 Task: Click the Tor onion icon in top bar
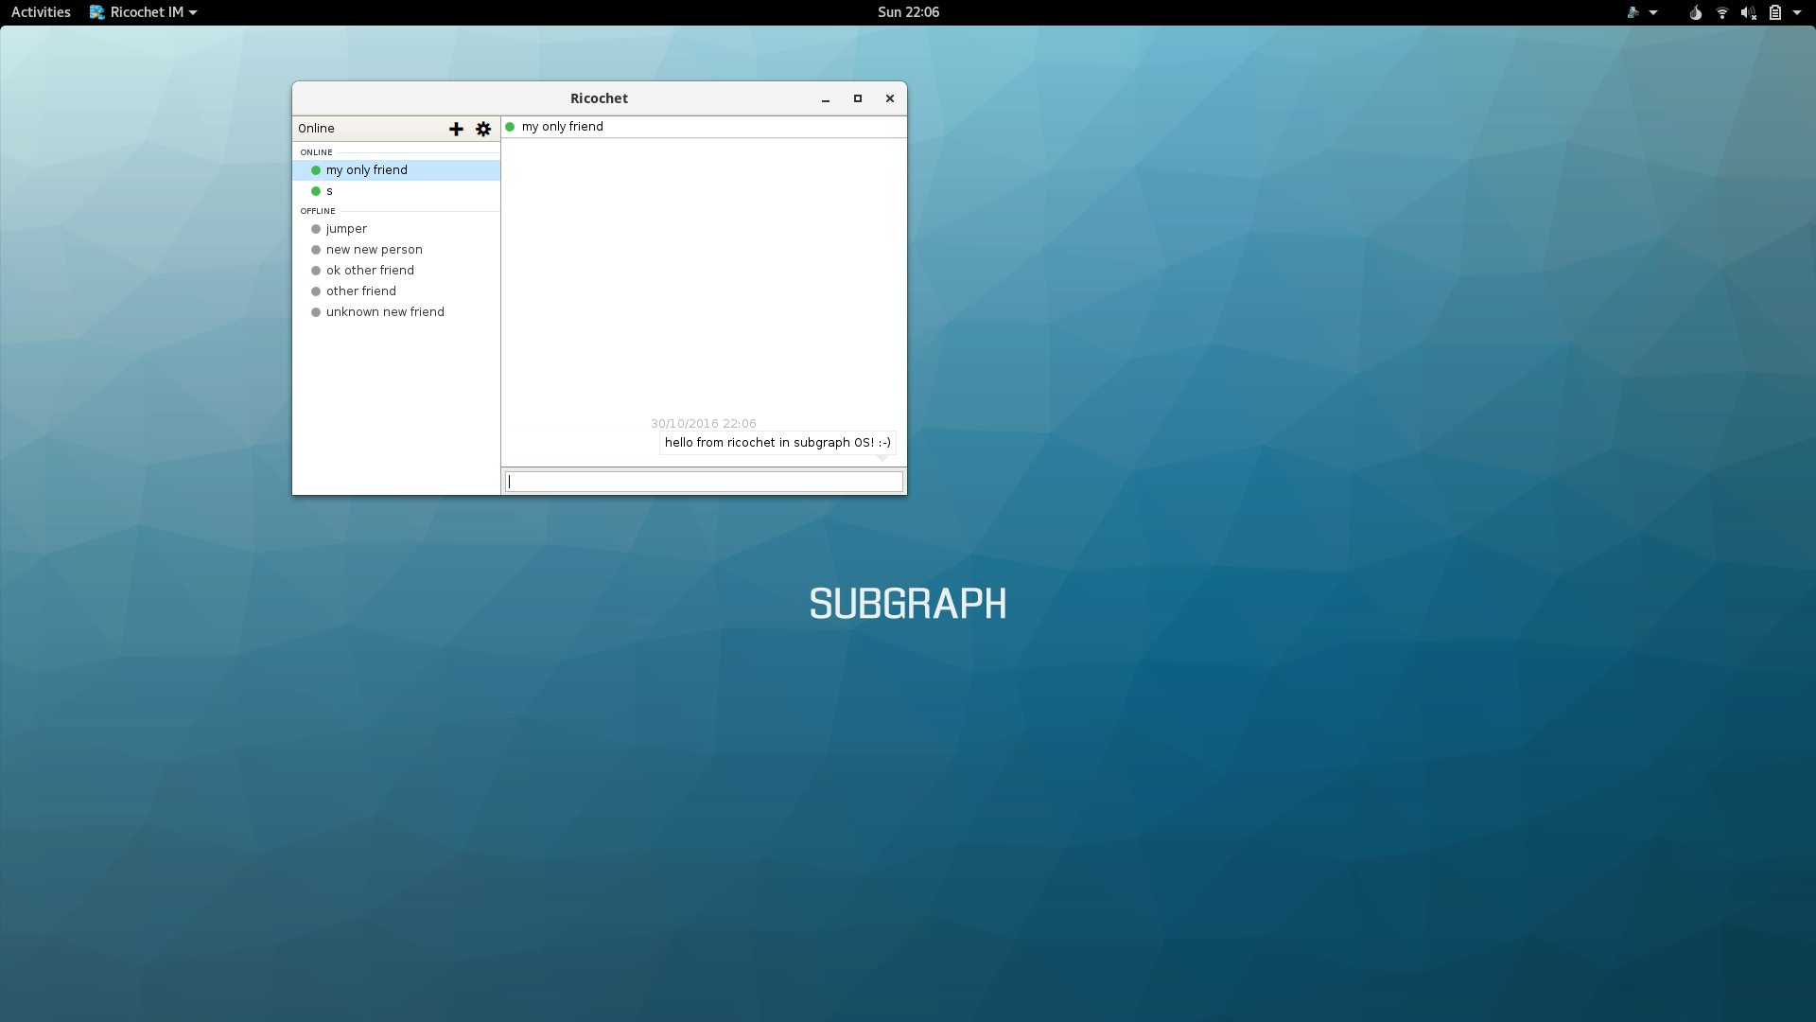[1696, 12]
